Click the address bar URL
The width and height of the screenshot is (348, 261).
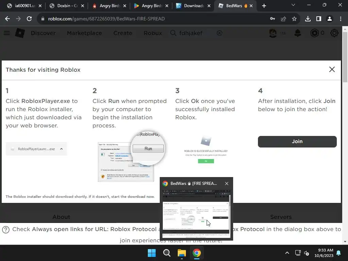(106, 19)
